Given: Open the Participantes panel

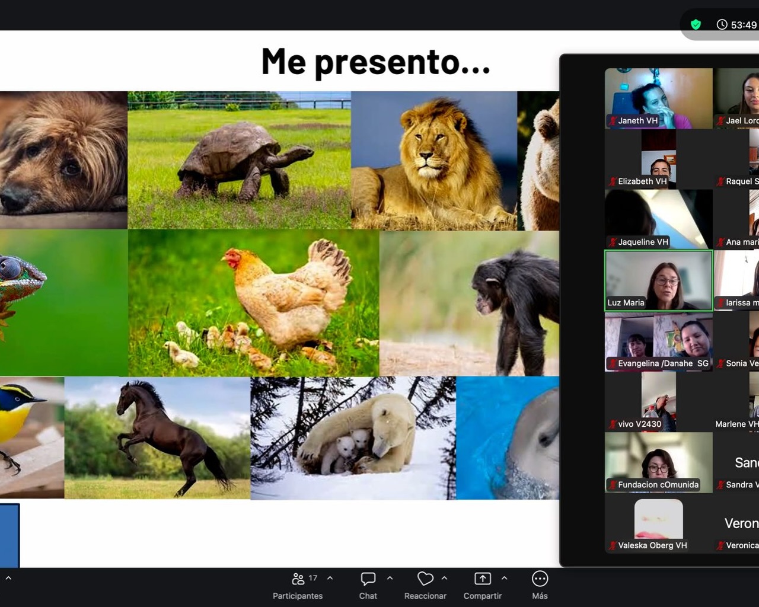Looking at the screenshot, I should pos(298,586).
